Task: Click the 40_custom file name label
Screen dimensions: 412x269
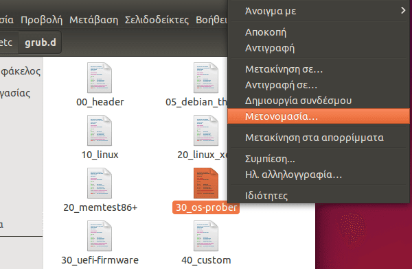Action: point(206,260)
